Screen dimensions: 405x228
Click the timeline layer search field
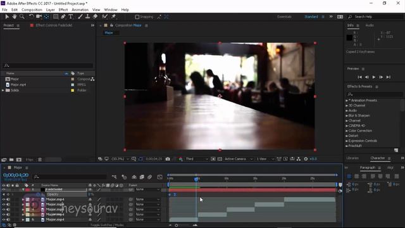[x=71, y=177]
